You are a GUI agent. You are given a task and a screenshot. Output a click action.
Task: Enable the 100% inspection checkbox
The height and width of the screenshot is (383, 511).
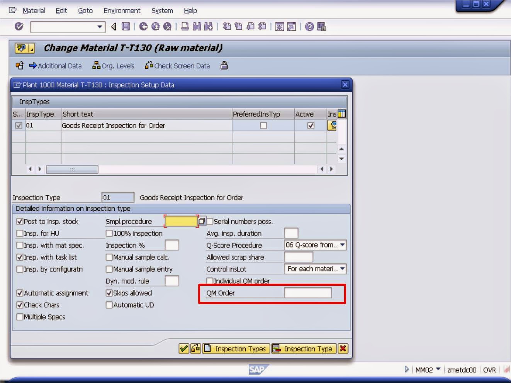click(x=109, y=233)
